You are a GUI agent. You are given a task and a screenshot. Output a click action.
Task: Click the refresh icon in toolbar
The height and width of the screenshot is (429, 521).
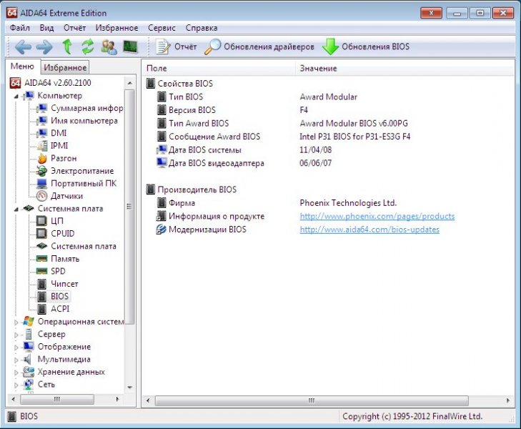click(x=88, y=47)
